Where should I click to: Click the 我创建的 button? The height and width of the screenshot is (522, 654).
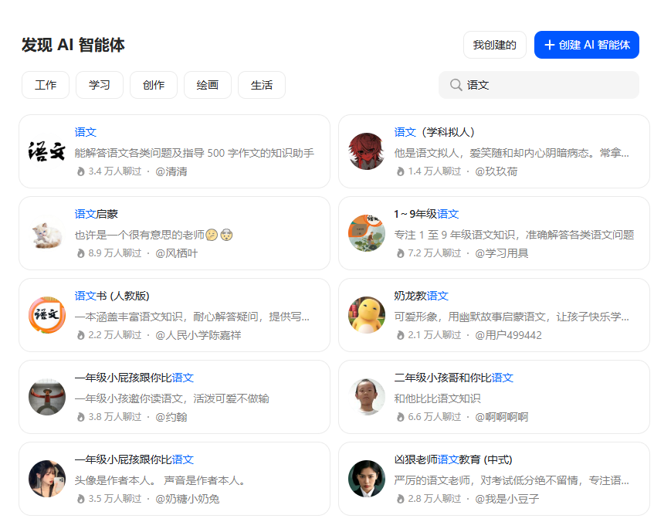coord(495,45)
